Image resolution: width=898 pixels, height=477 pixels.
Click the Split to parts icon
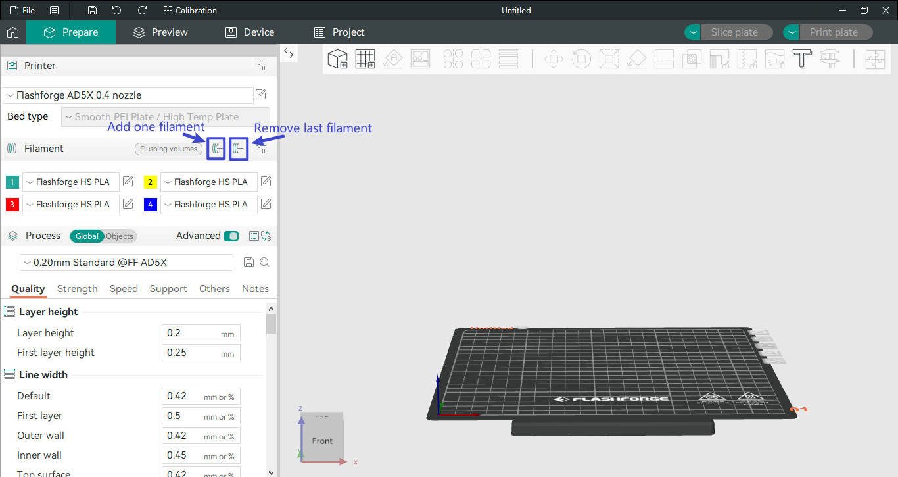[481, 59]
